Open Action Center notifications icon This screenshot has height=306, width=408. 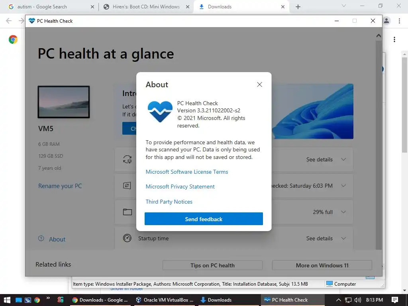coord(395,300)
